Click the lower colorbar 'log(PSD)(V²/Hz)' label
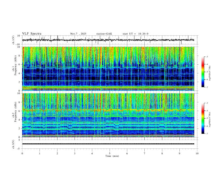 [210, 119]
